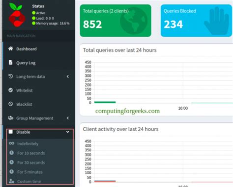
Task: Click hand icon in Queries Blocked card
Action: [x=216, y=21]
